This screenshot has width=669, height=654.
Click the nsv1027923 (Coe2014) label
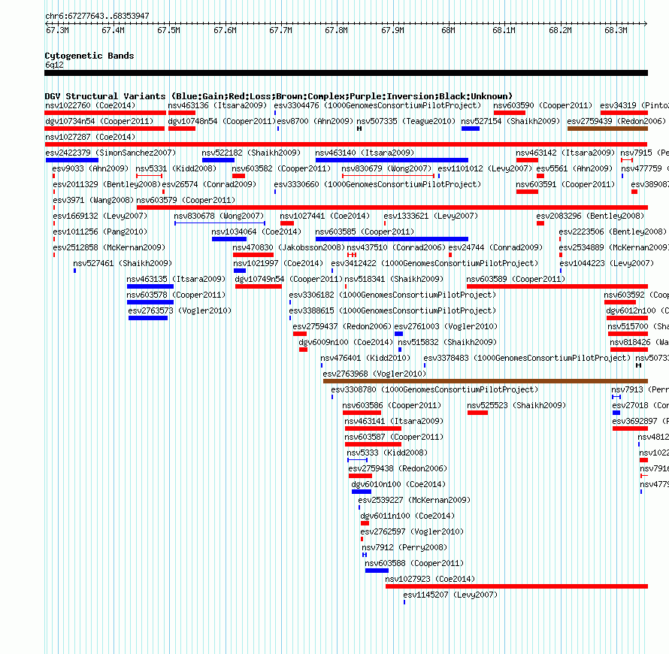[430, 579]
